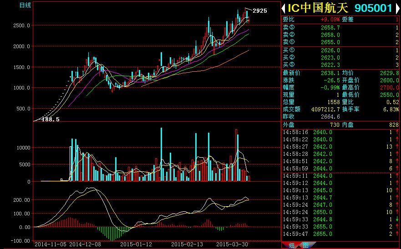Select the 买① price 2626.0
Image resolution: width=401 pixels, height=249 pixels.
click(330, 50)
